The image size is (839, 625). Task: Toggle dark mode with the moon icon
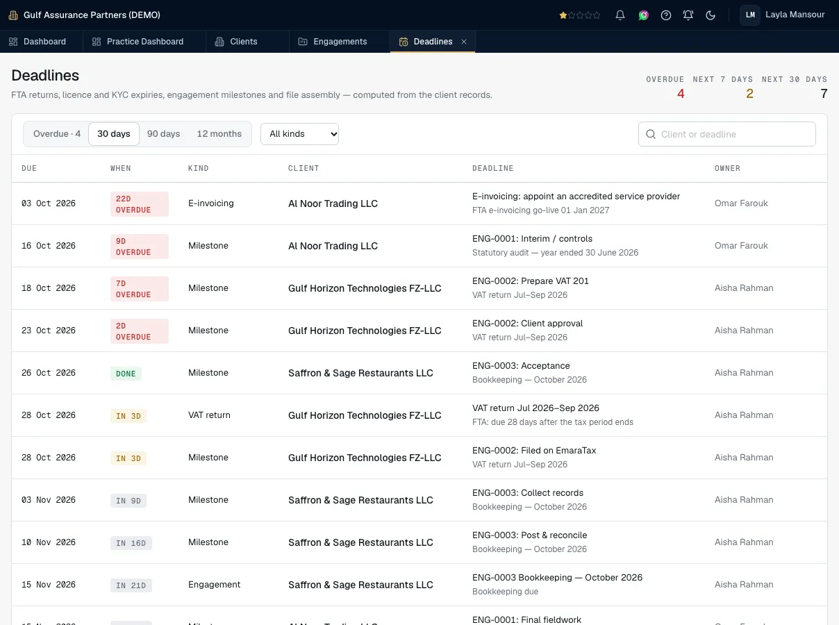click(x=711, y=15)
